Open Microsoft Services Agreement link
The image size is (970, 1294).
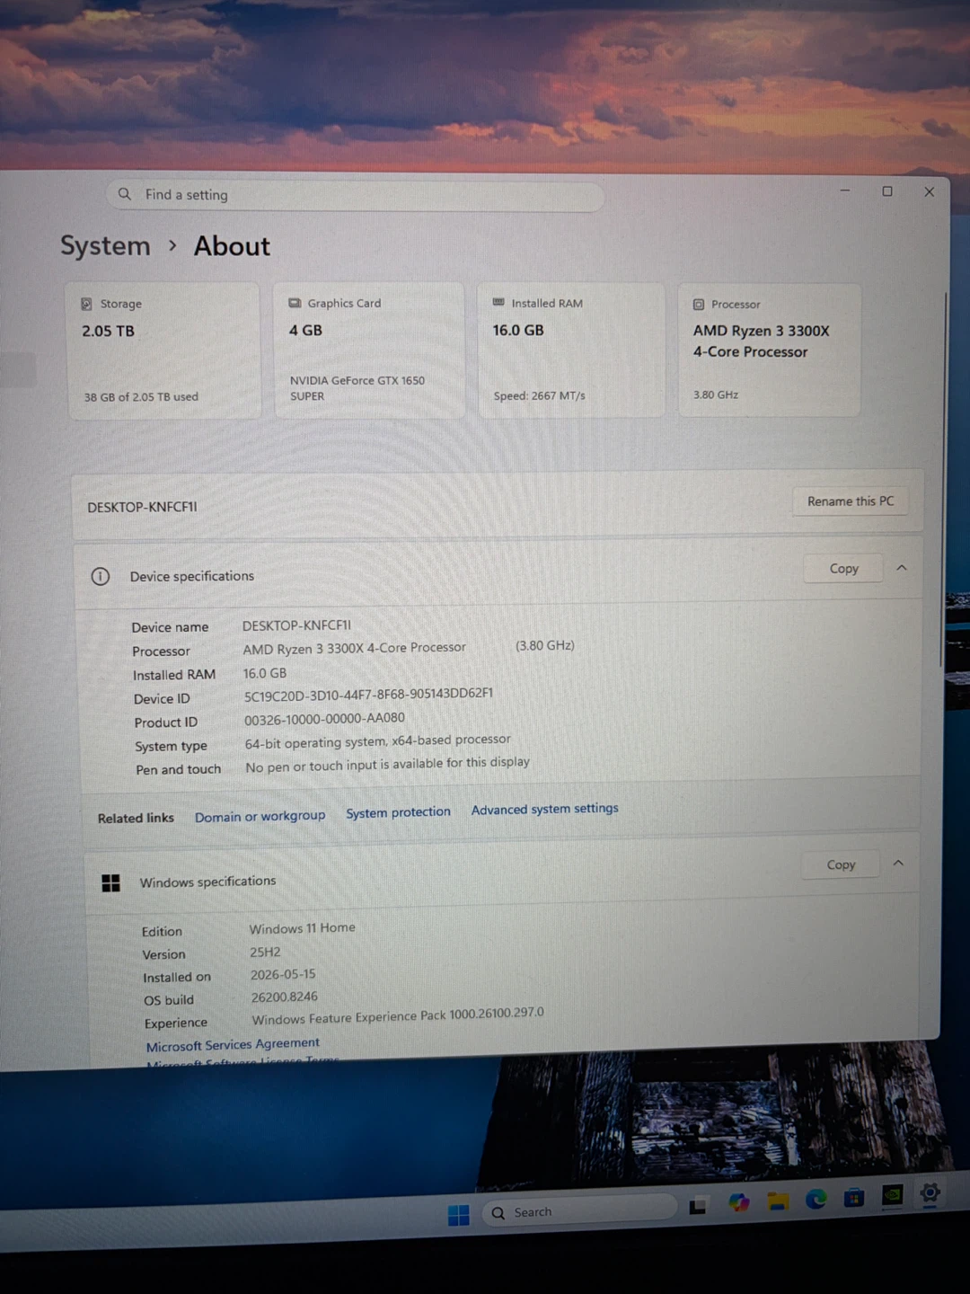click(x=233, y=1044)
